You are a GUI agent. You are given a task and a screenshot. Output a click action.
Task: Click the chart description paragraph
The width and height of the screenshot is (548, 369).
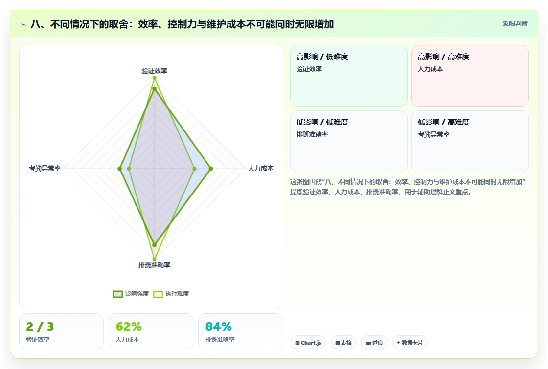coord(408,187)
